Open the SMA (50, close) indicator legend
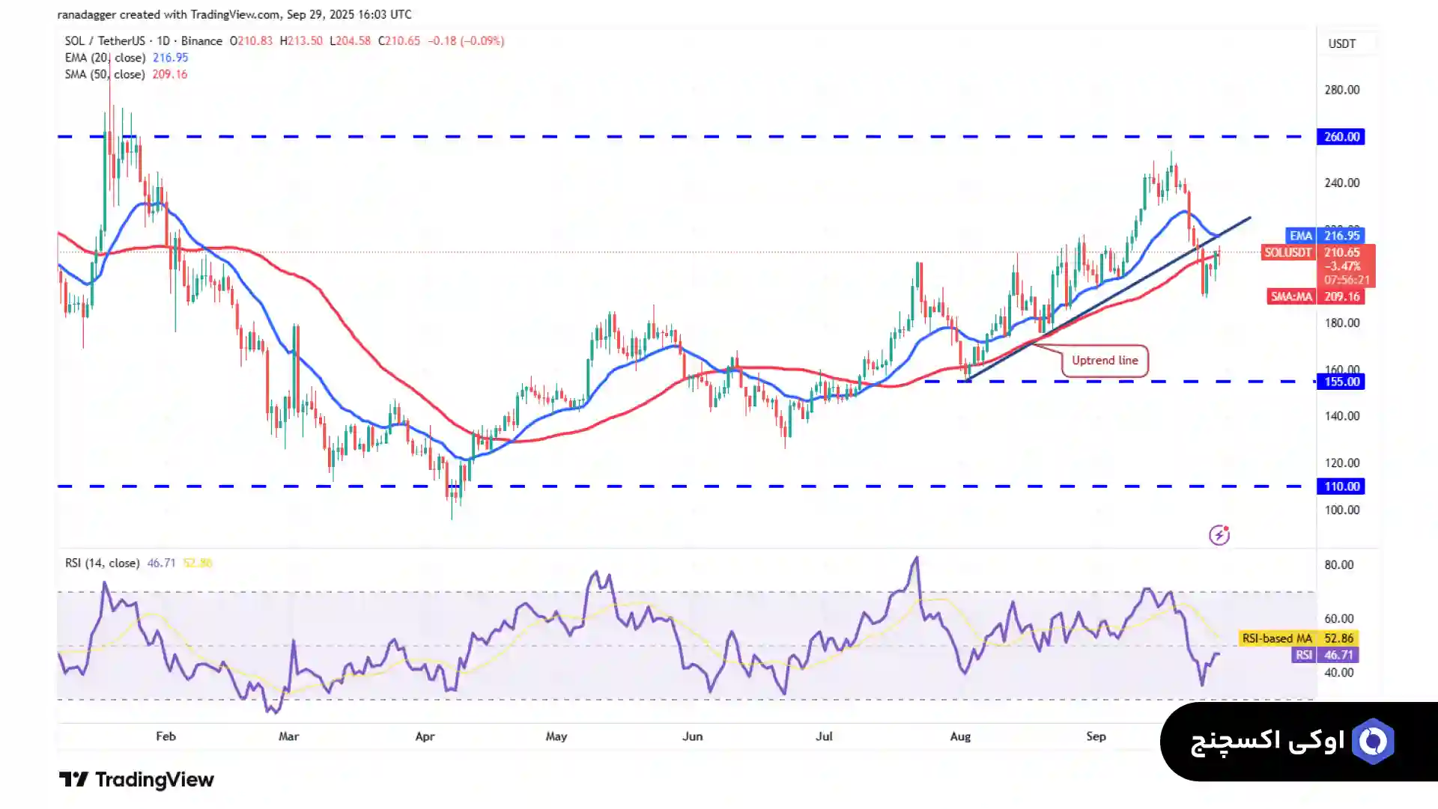The image size is (1438, 809). pyautogui.click(x=105, y=74)
